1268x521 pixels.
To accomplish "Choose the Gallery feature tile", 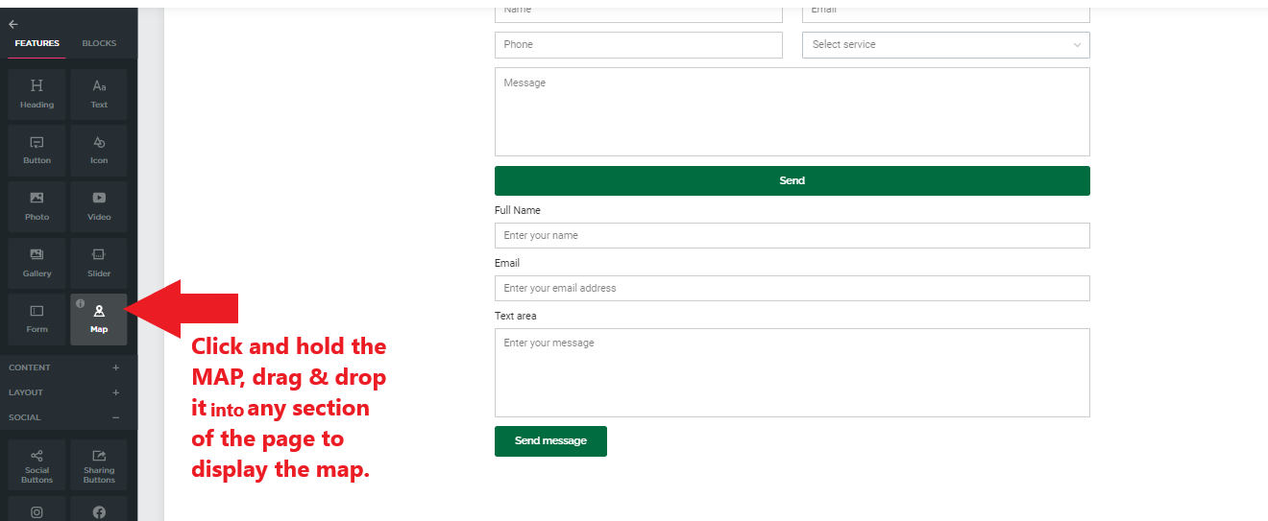I will click(x=37, y=263).
